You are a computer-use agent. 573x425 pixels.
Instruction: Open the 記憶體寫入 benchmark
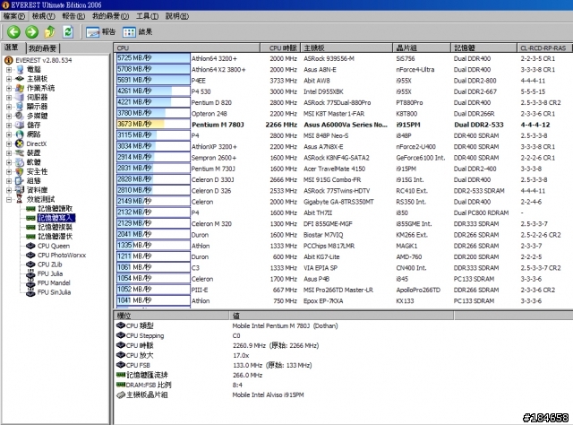pyautogui.click(x=56, y=218)
